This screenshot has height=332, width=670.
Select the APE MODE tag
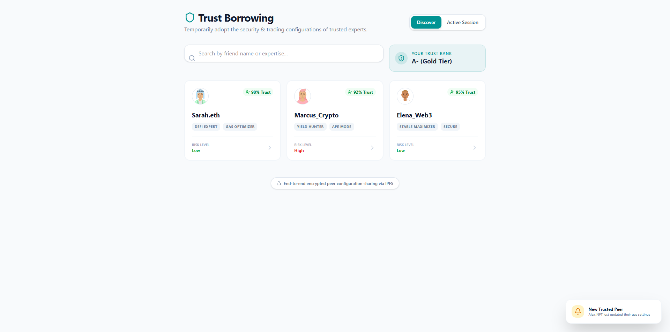342,127
